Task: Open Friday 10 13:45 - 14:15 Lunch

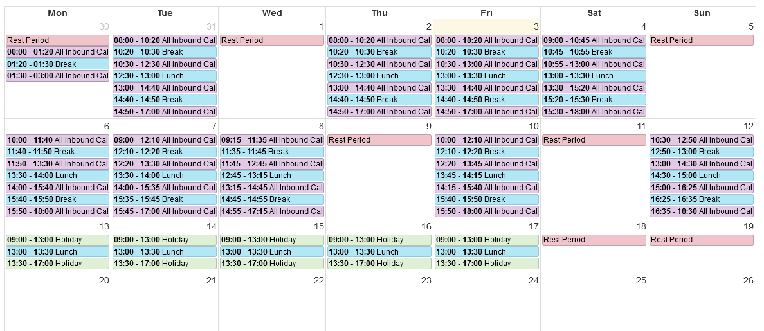Action: (x=487, y=175)
